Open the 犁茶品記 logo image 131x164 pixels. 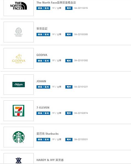19,32
